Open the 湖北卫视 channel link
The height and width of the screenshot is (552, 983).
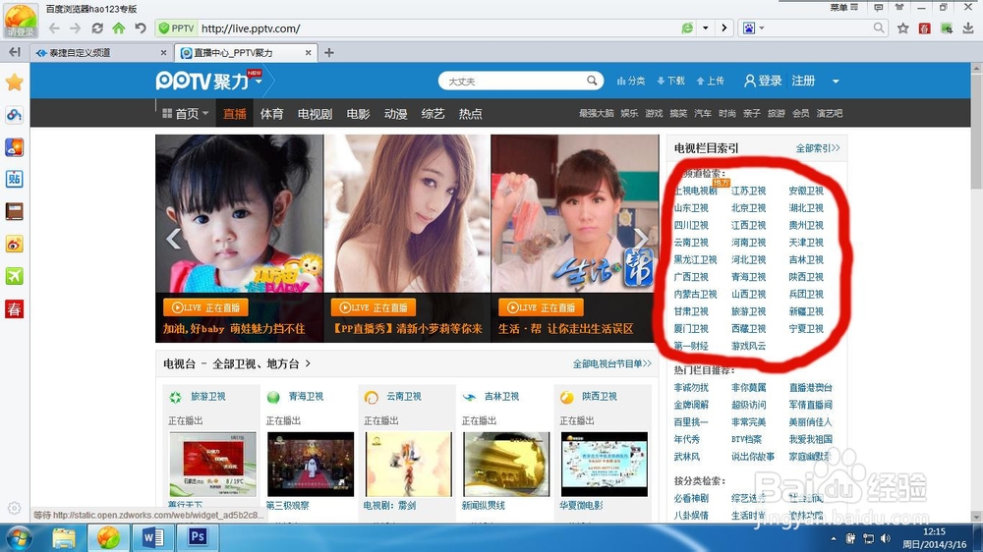806,208
